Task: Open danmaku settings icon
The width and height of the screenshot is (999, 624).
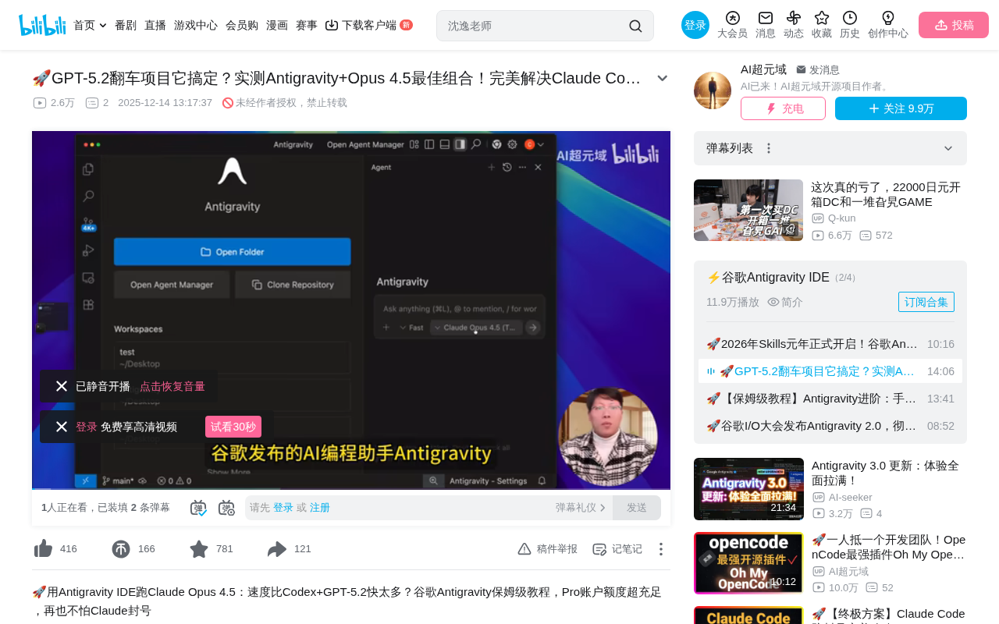Action: tap(226, 508)
